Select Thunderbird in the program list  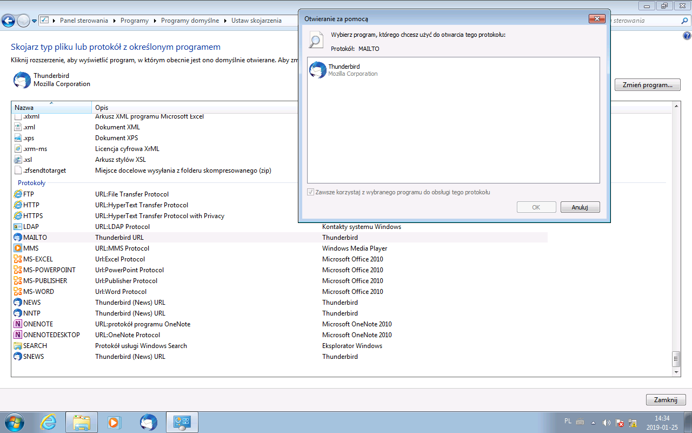coord(453,70)
